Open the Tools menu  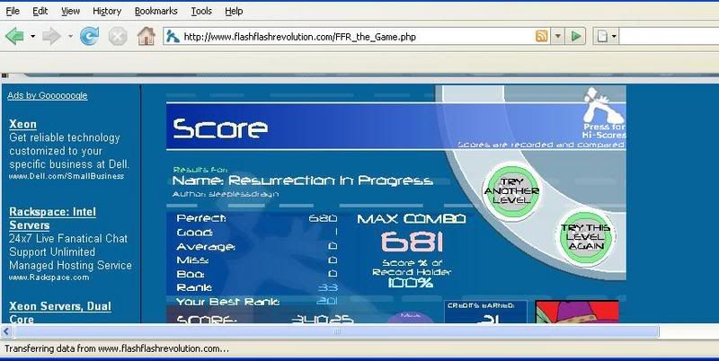201,11
